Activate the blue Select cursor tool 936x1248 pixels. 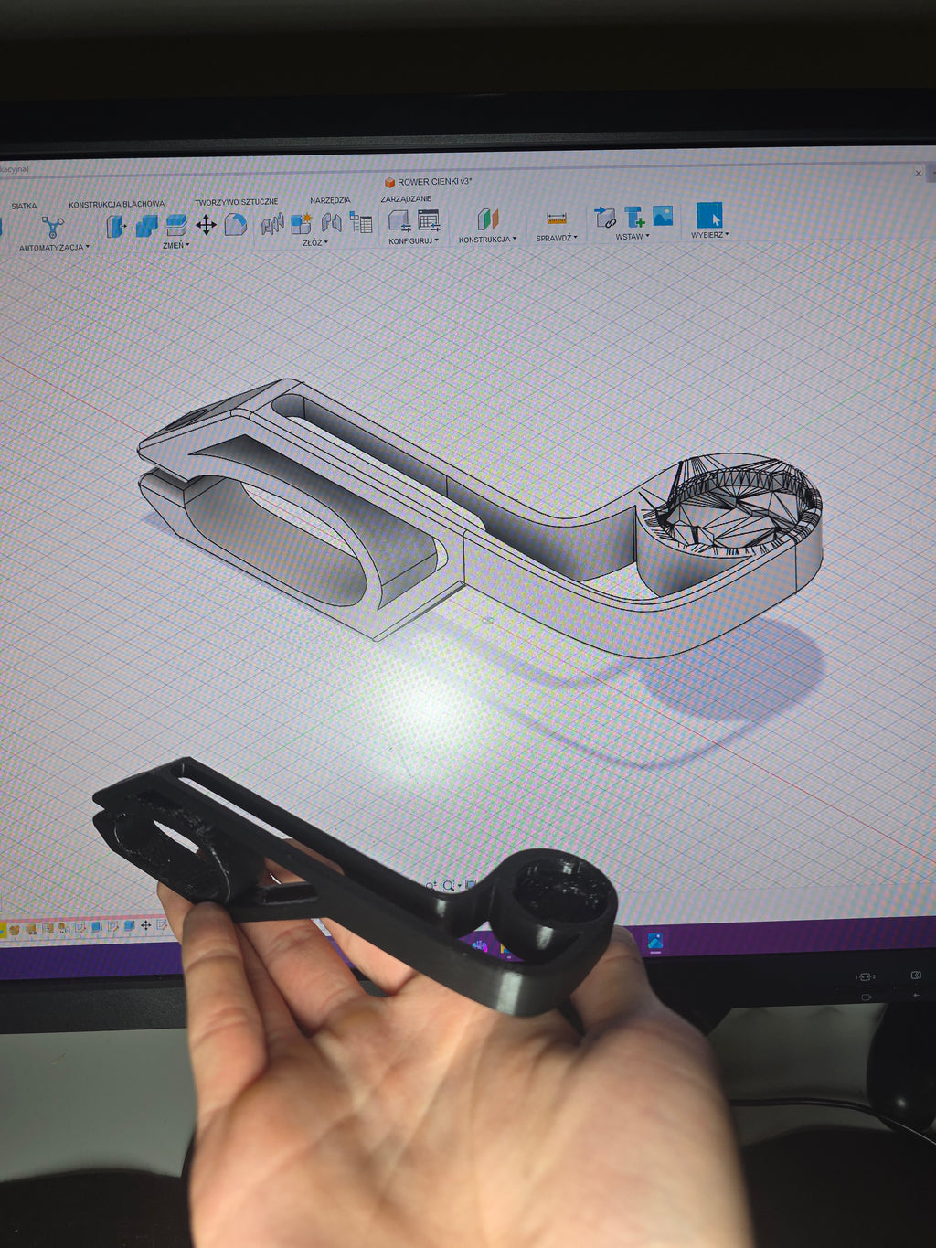709,215
